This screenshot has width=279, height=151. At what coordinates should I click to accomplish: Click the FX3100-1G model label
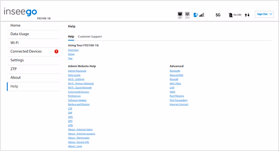pyautogui.click(x=44, y=18)
